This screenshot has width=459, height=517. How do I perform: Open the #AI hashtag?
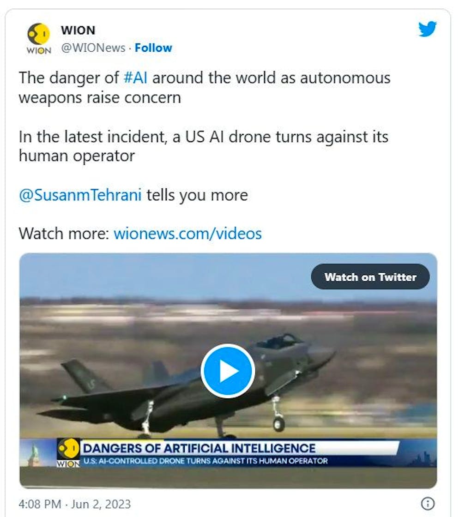click(x=136, y=78)
